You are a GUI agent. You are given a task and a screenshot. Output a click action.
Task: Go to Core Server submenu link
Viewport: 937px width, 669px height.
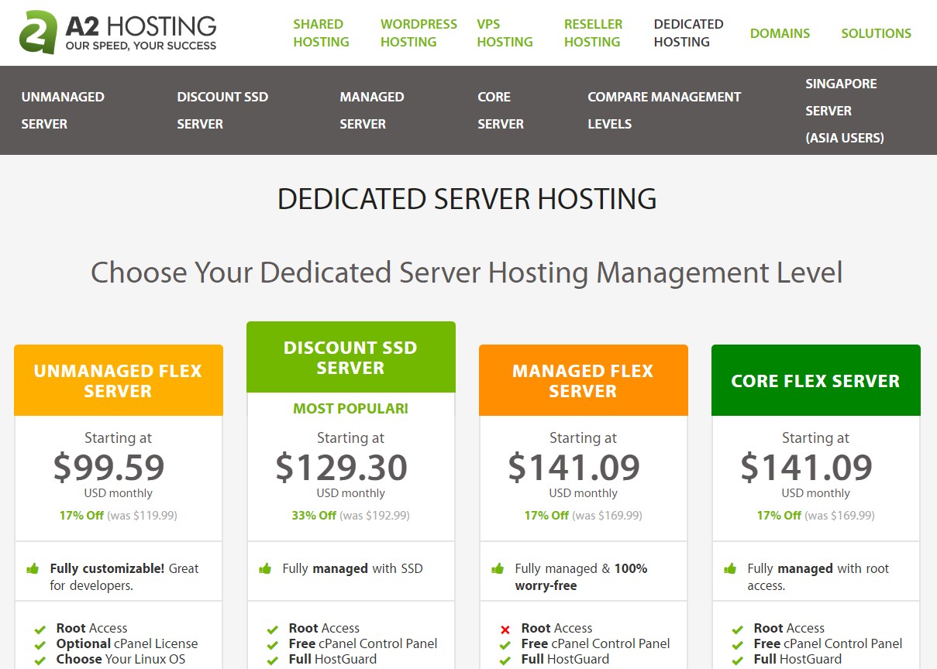coord(501,110)
